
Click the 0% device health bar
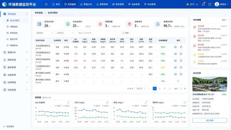(x=163, y=81)
